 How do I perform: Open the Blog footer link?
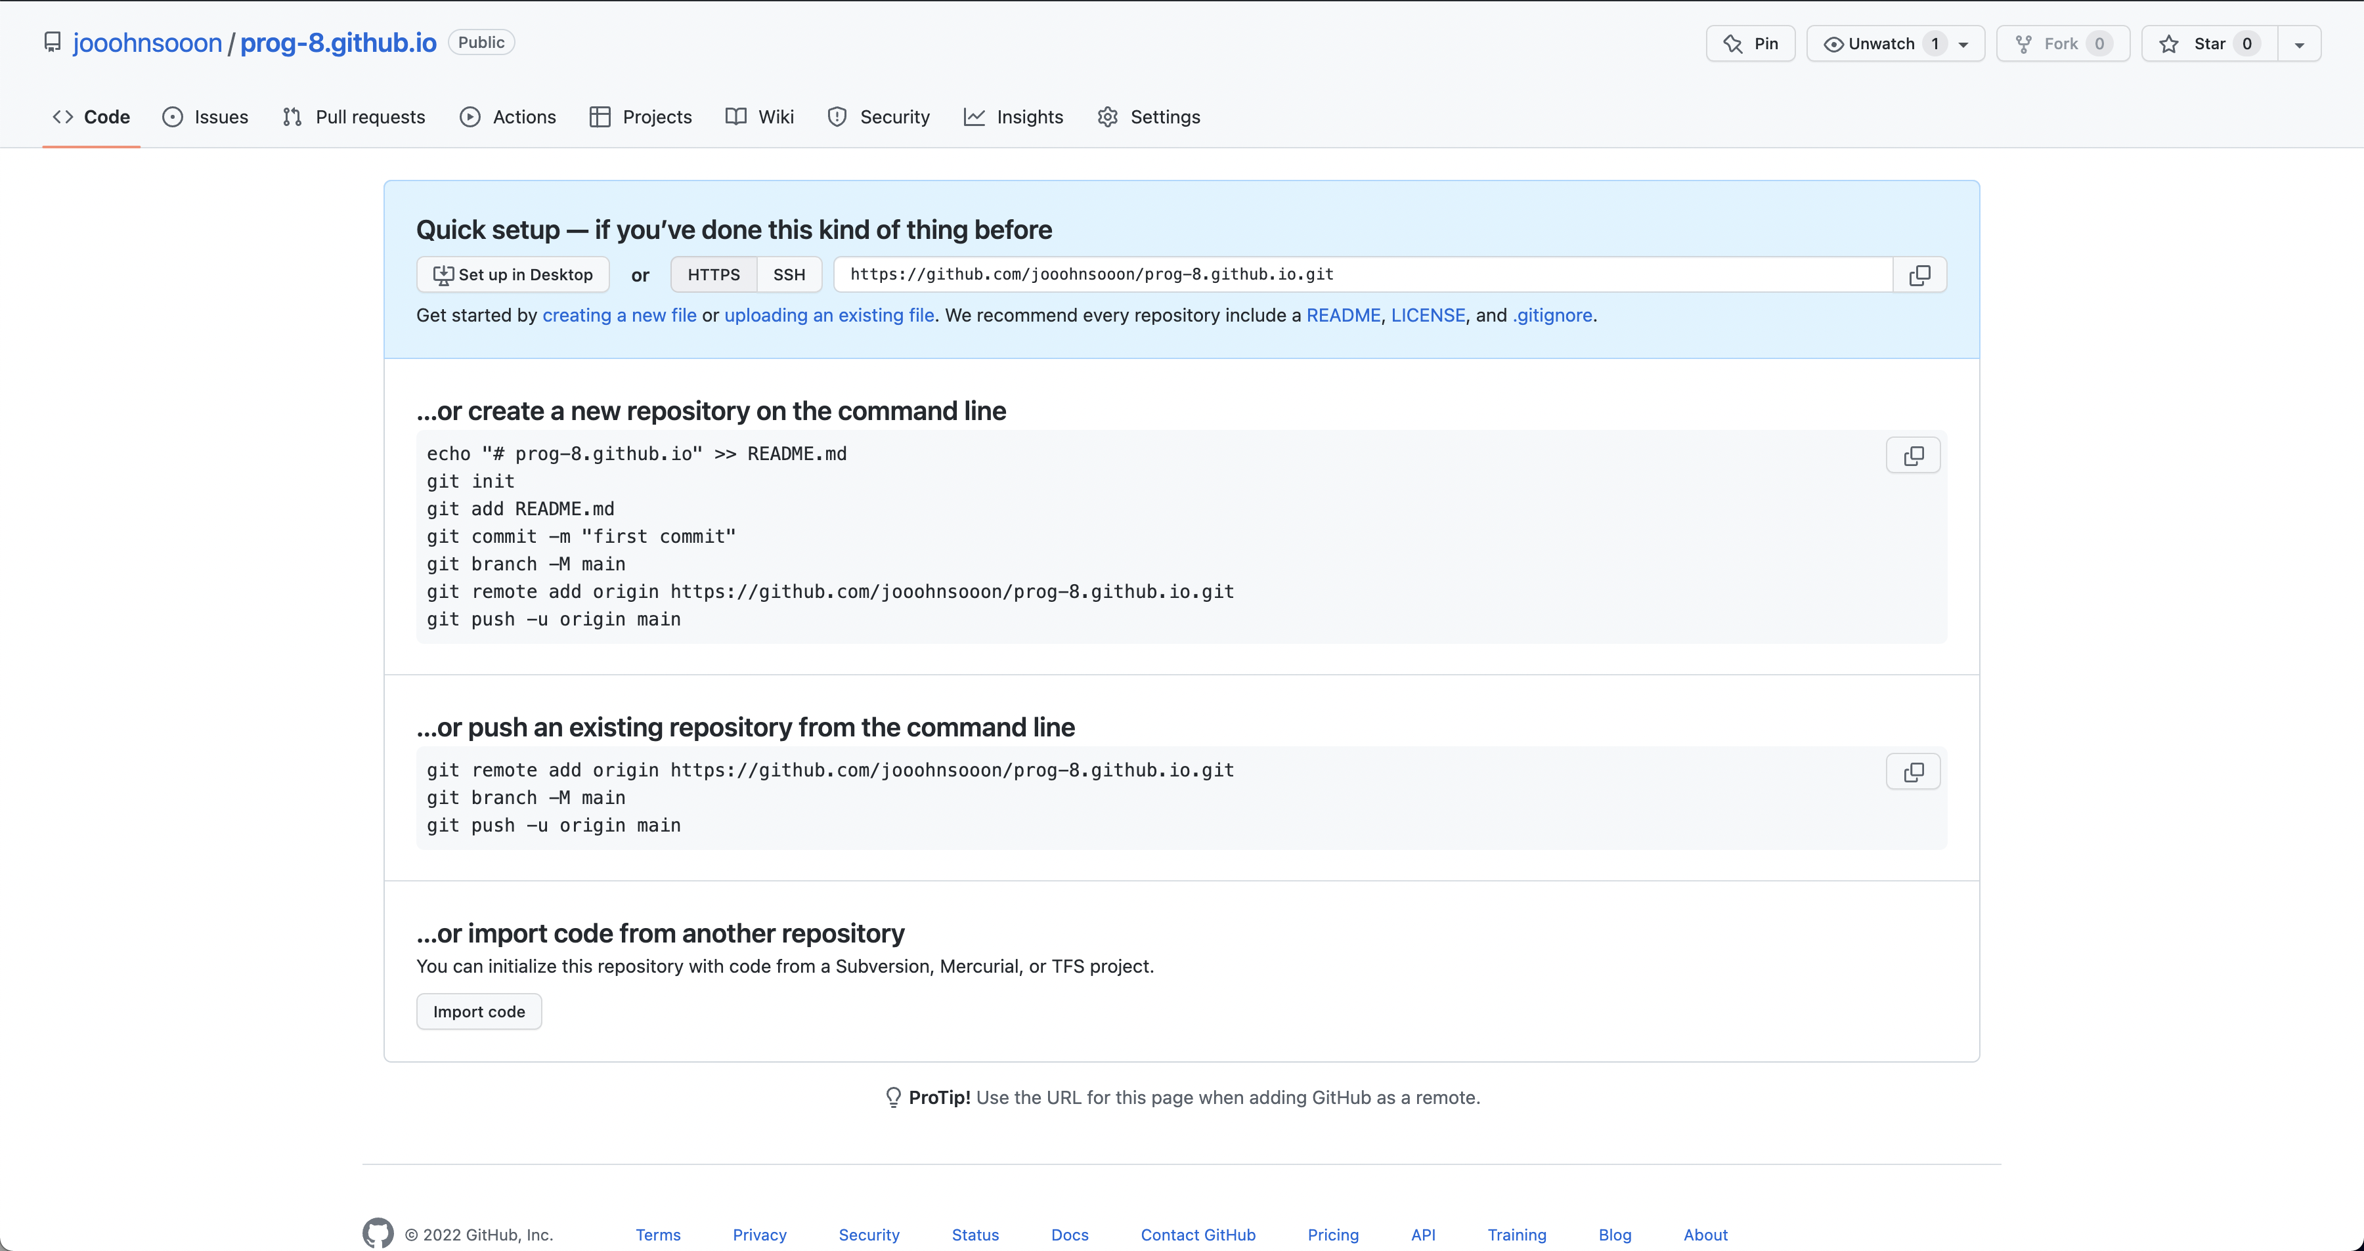[x=1614, y=1235]
